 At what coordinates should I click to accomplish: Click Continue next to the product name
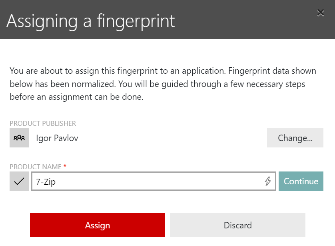(x=301, y=181)
